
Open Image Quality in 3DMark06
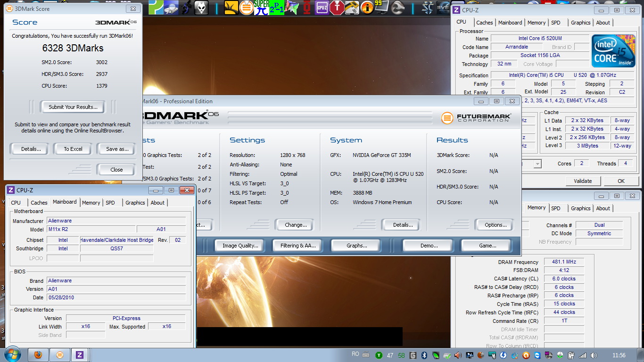click(x=240, y=246)
